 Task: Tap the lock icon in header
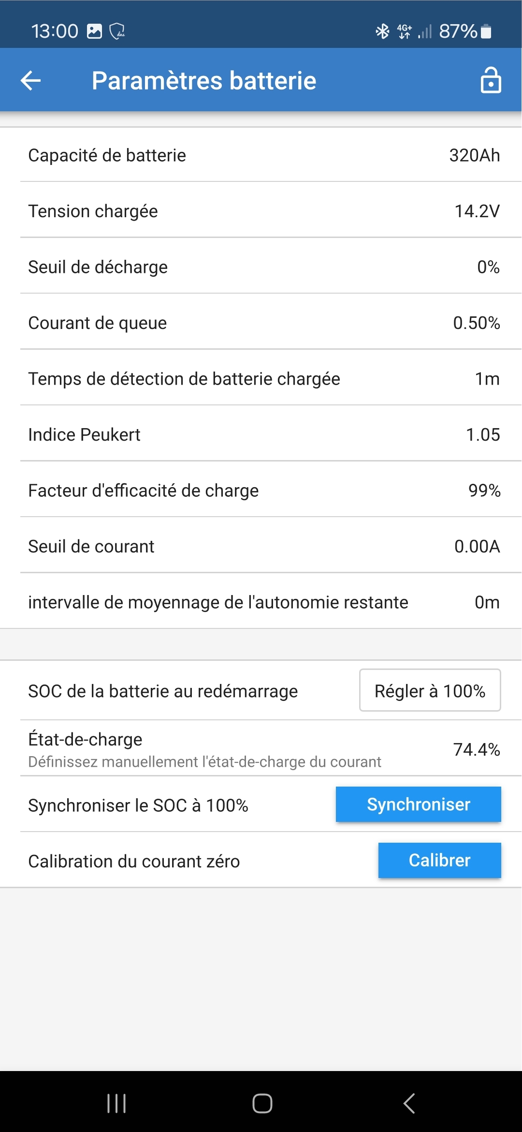[x=491, y=80]
